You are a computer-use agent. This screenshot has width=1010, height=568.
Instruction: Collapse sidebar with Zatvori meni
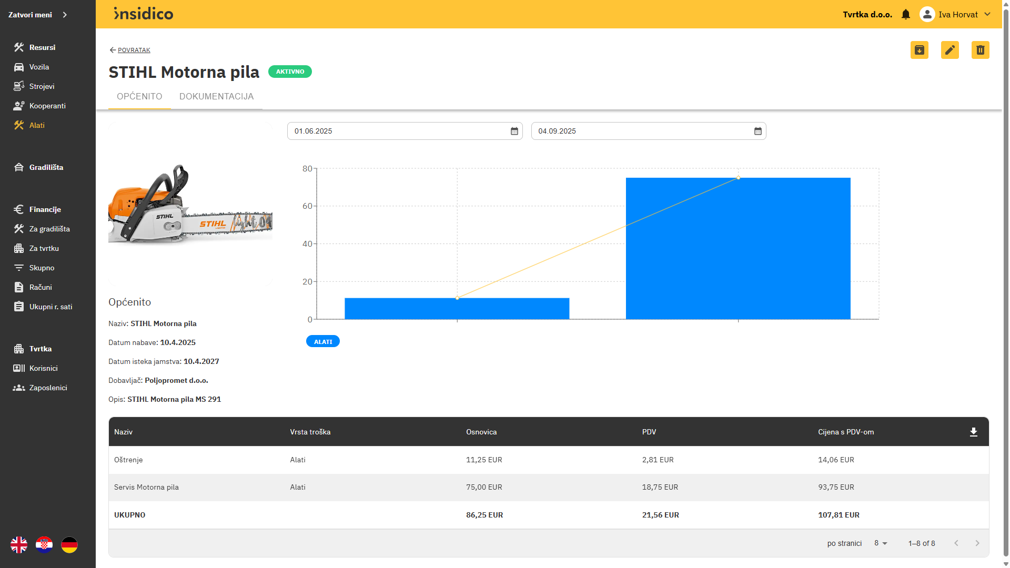(x=38, y=15)
